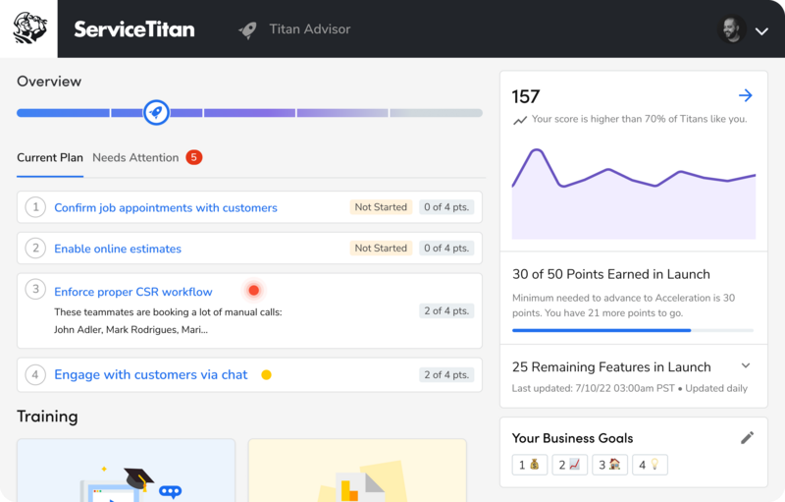Screen dimensions: 785x502
Task: Click the yellow status dot beside chat item
Action: (x=266, y=374)
